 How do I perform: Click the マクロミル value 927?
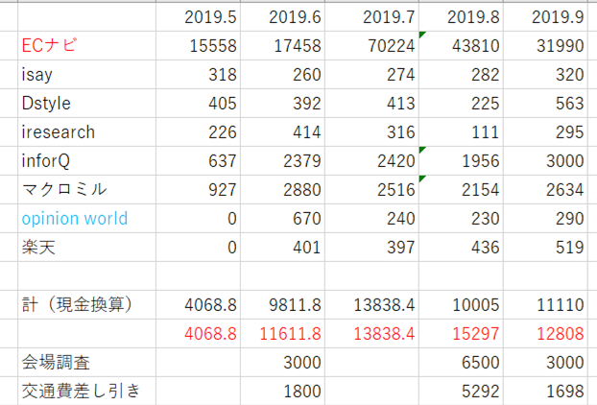(x=199, y=190)
